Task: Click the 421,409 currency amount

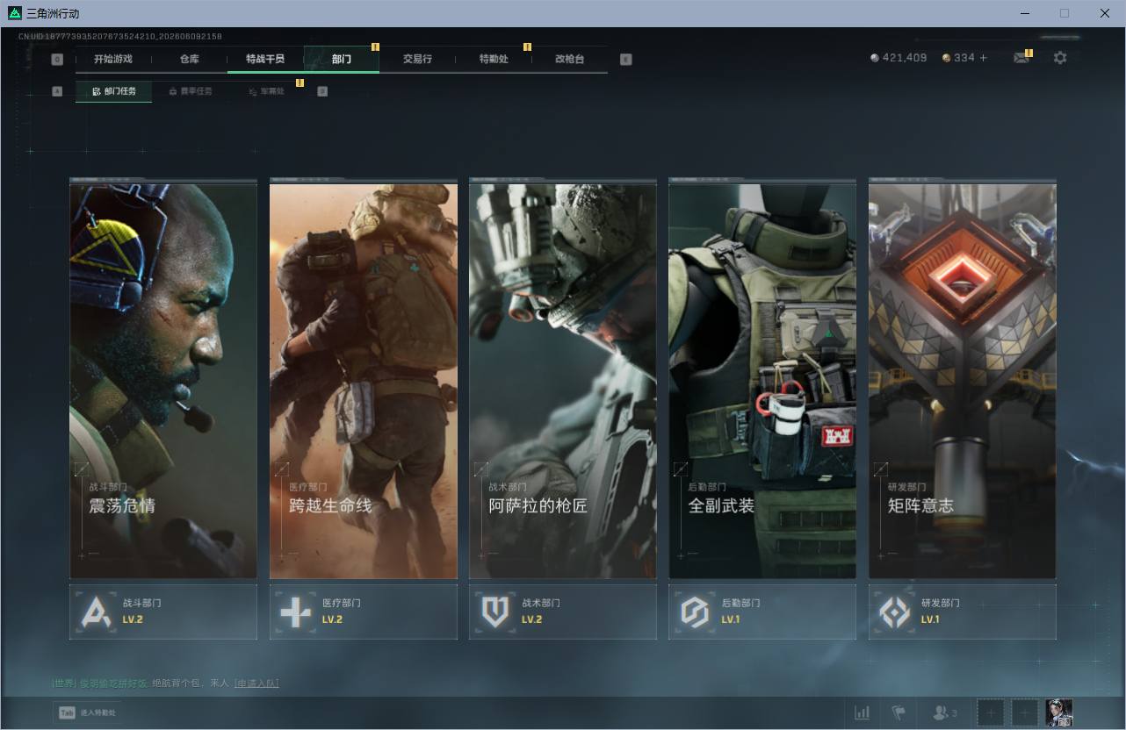Action: click(x=905, y=58)
